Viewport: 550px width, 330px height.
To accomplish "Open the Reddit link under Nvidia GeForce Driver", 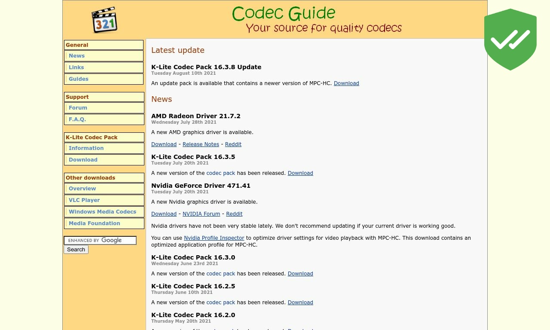I will coord(234,214).
